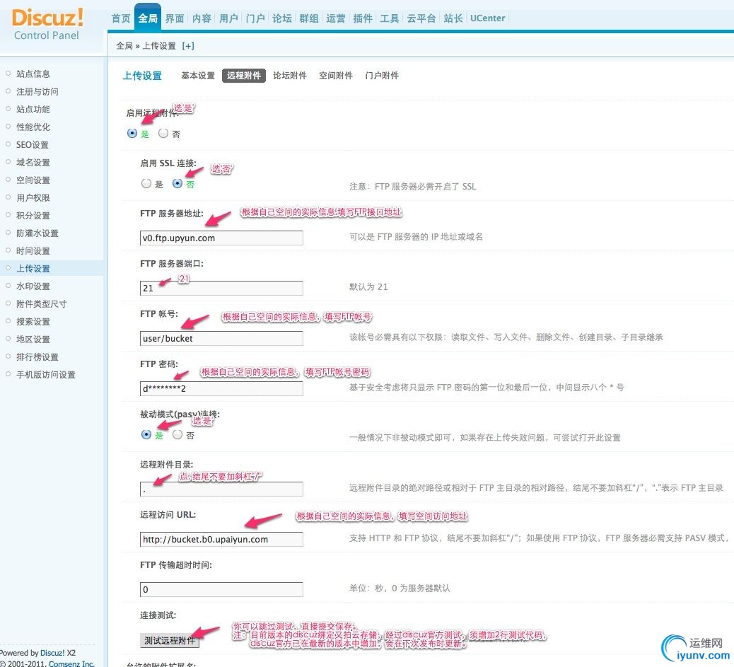Open 运营 top menu
734x667 pixels.
[336, 18]
